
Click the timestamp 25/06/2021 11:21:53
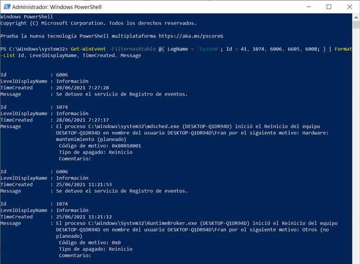84,185
